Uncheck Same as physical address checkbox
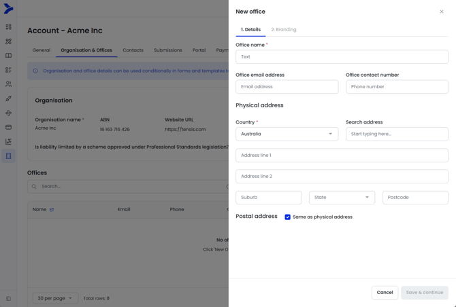456x307 pixels. coord(287,217)
